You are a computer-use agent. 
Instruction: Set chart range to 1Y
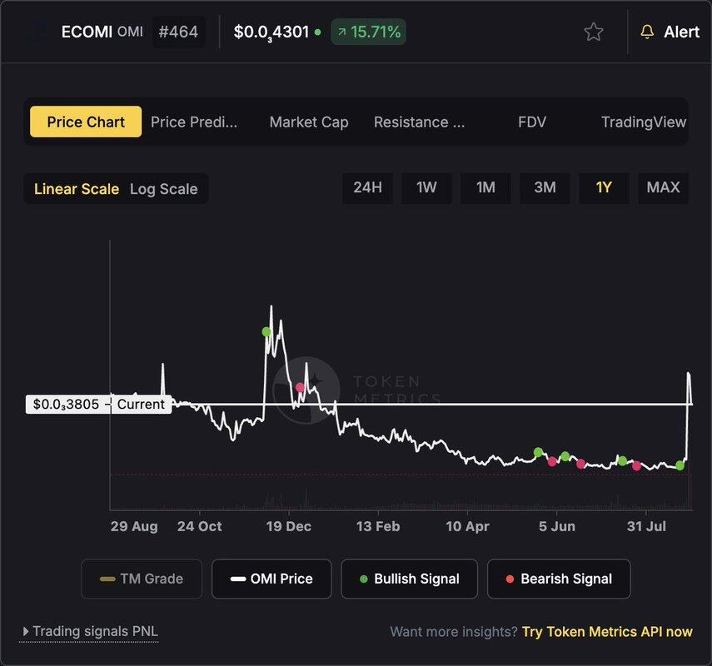(x=604, y=187)
